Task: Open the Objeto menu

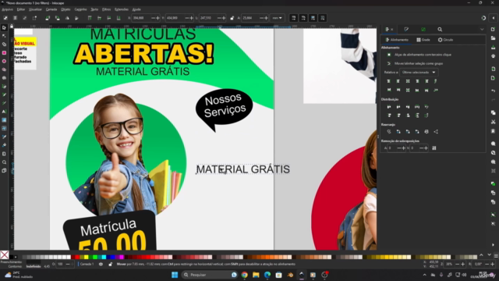Action: click(x=65, y=9)
